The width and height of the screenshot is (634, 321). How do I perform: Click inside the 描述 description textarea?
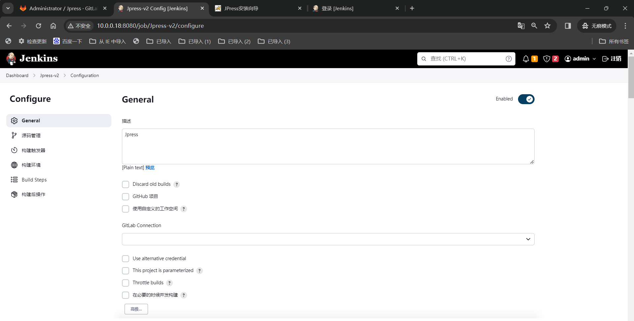tap(328, 146)
